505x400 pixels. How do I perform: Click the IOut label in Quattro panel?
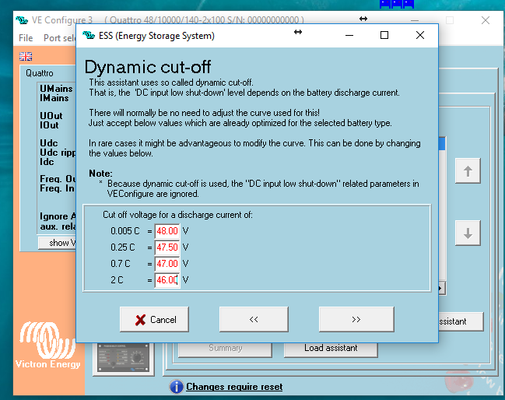49,125
